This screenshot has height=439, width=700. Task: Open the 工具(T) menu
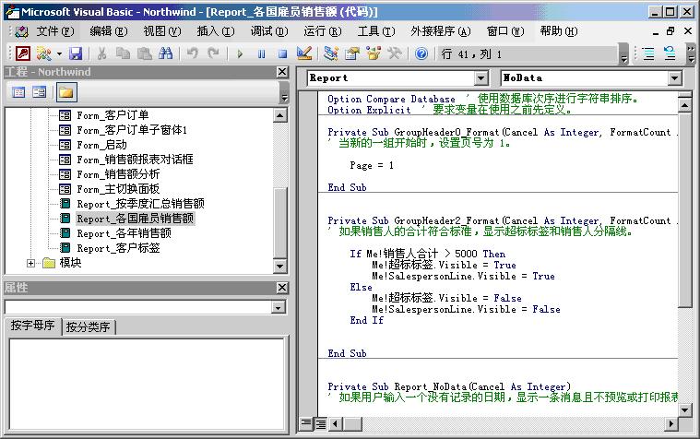376,31
